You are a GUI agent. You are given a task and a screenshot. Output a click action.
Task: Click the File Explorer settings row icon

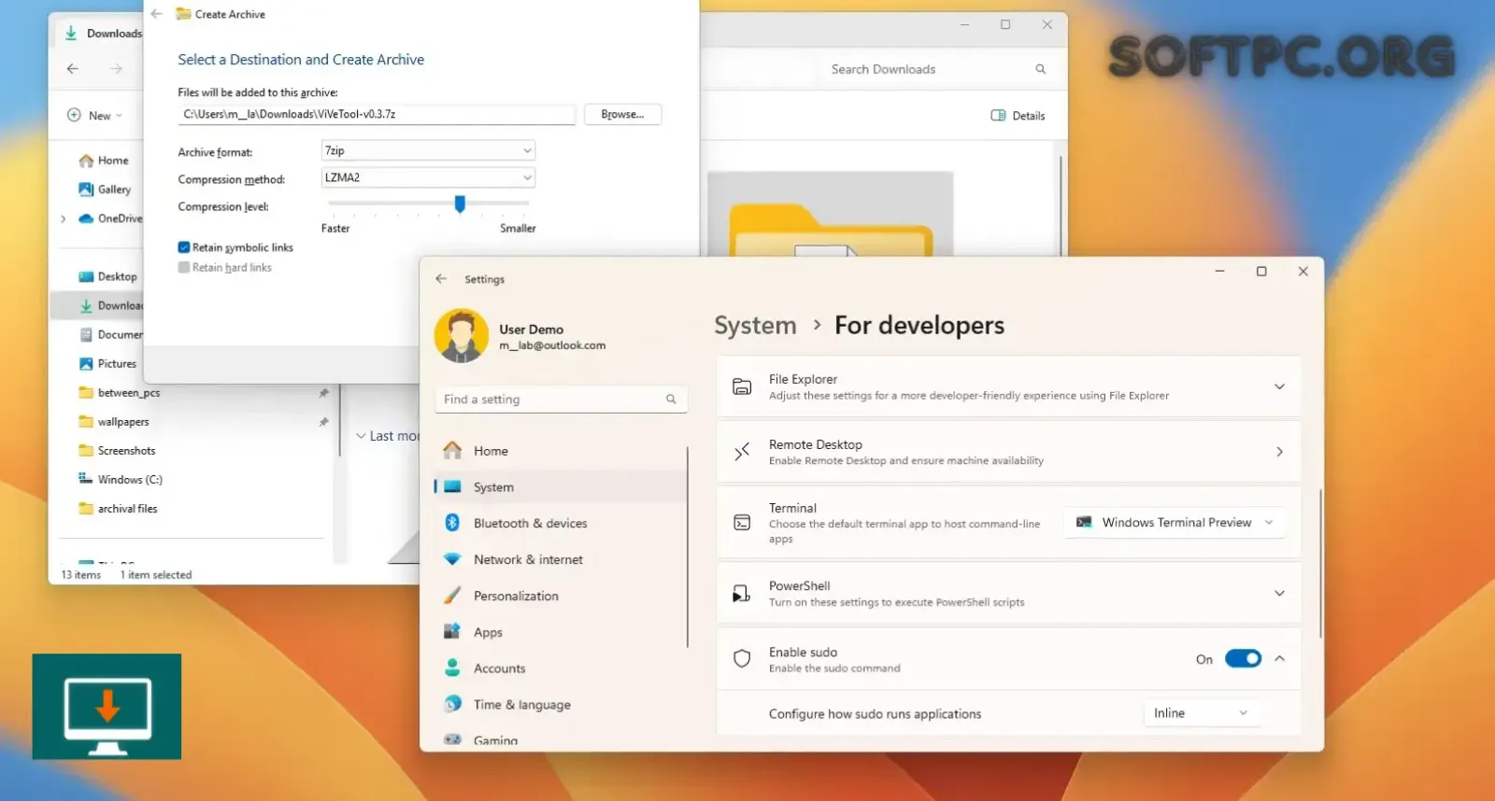(x=742, y=386)
